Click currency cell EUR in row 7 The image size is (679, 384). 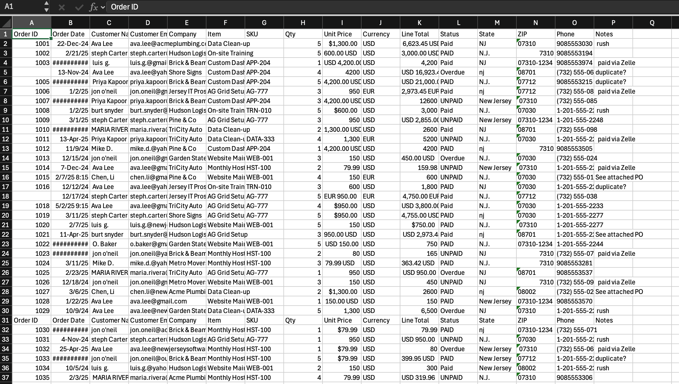coord(381,91)
